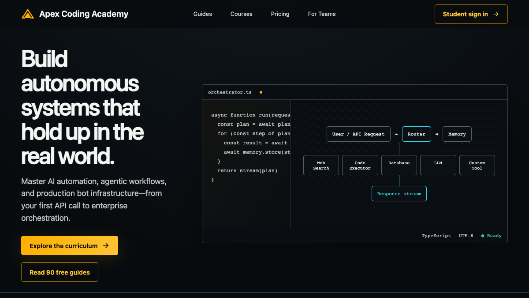Click the Code Executor tool box
The image size is (529, 298).
(360, 165)
